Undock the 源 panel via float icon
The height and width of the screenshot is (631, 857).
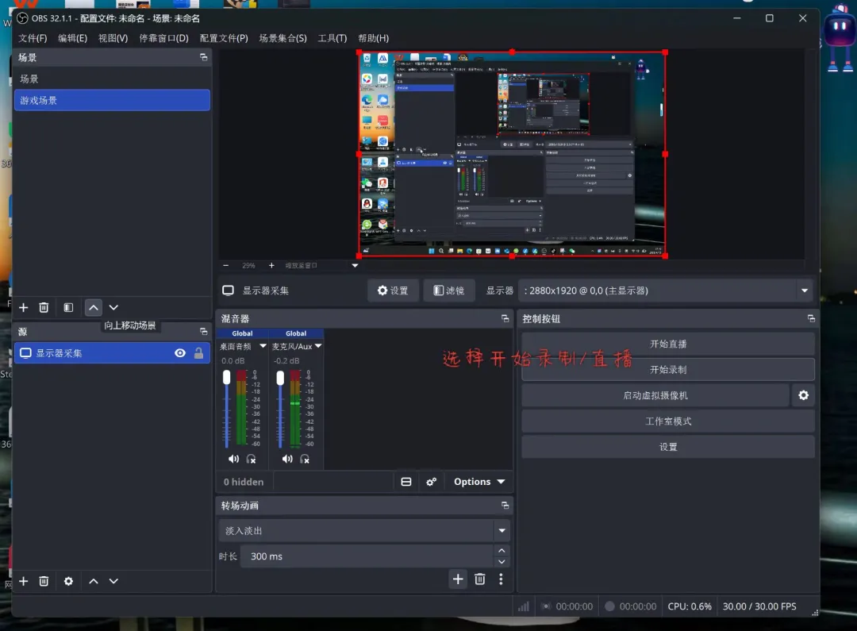coord(204,331)
